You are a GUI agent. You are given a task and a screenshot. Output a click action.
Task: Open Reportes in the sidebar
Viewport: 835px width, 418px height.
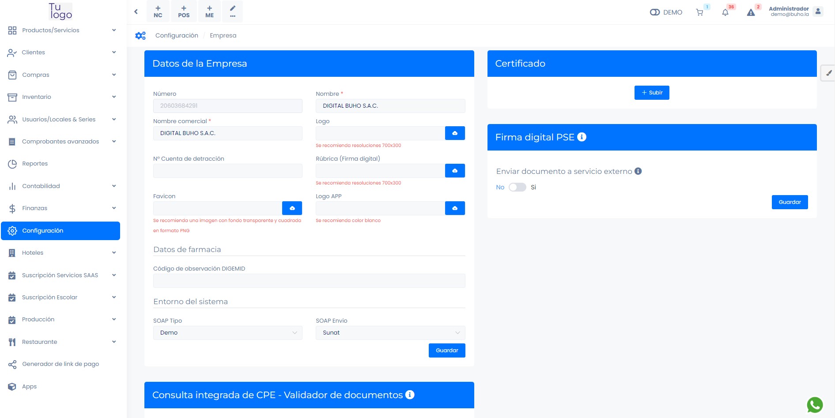click(35, 164)
